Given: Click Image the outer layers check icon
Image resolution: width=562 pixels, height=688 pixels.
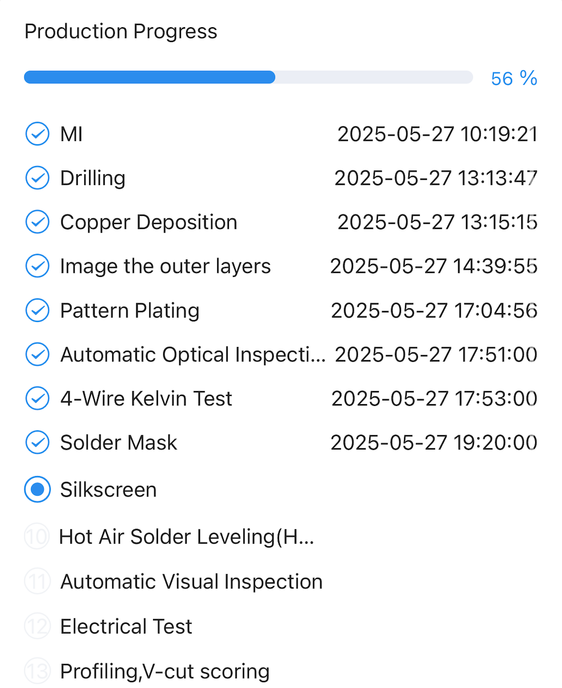Looking at the screenshot, I should tap(38, 266).
